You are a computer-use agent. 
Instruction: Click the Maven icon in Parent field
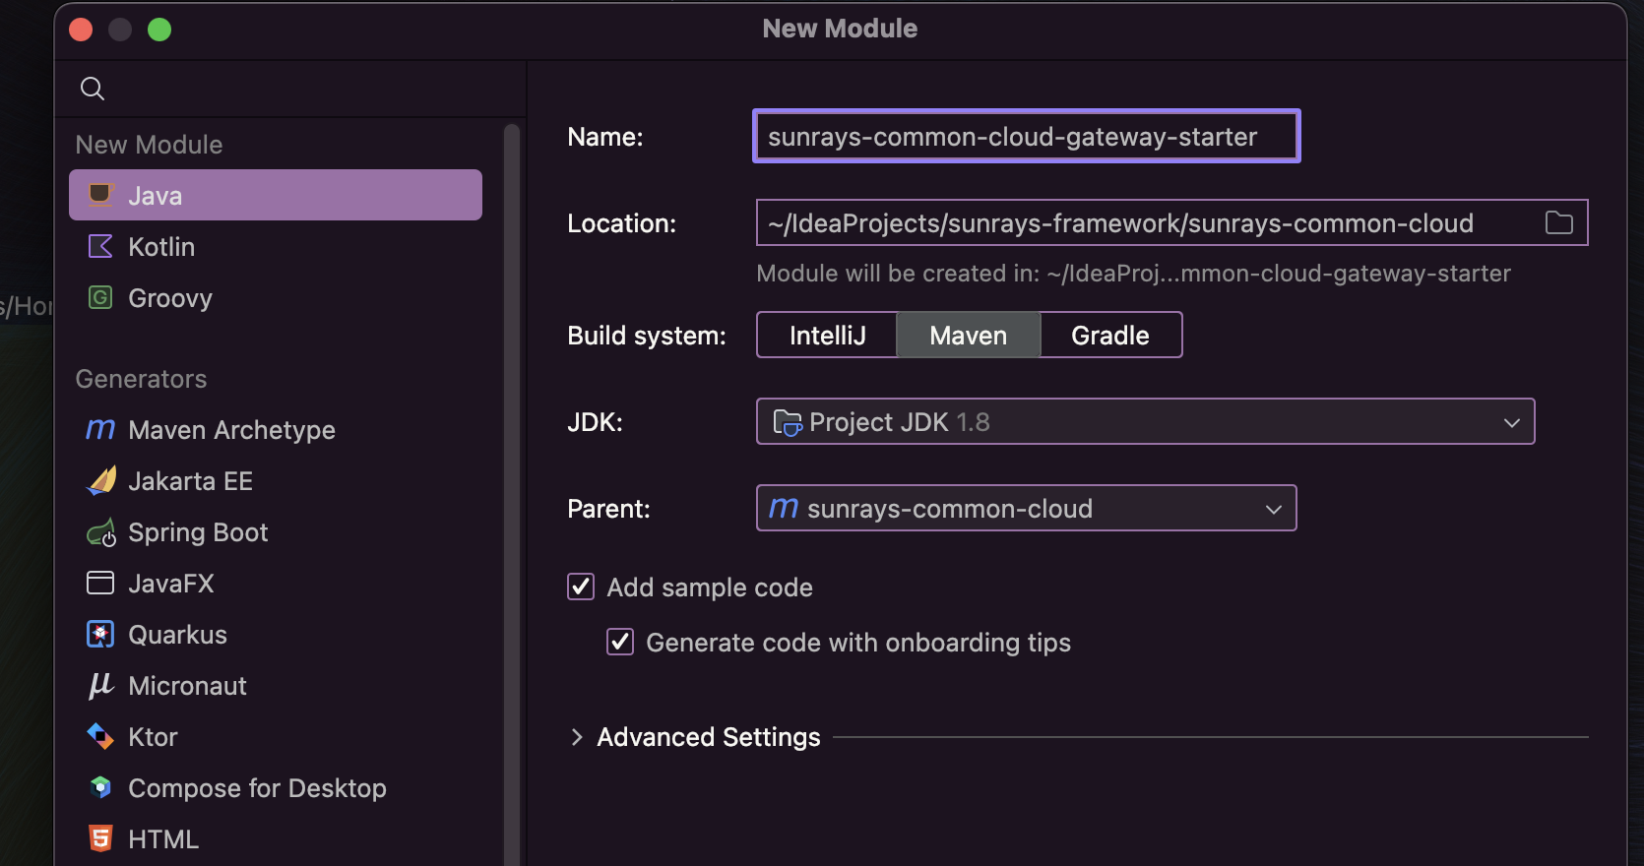[x=784, y=508]
